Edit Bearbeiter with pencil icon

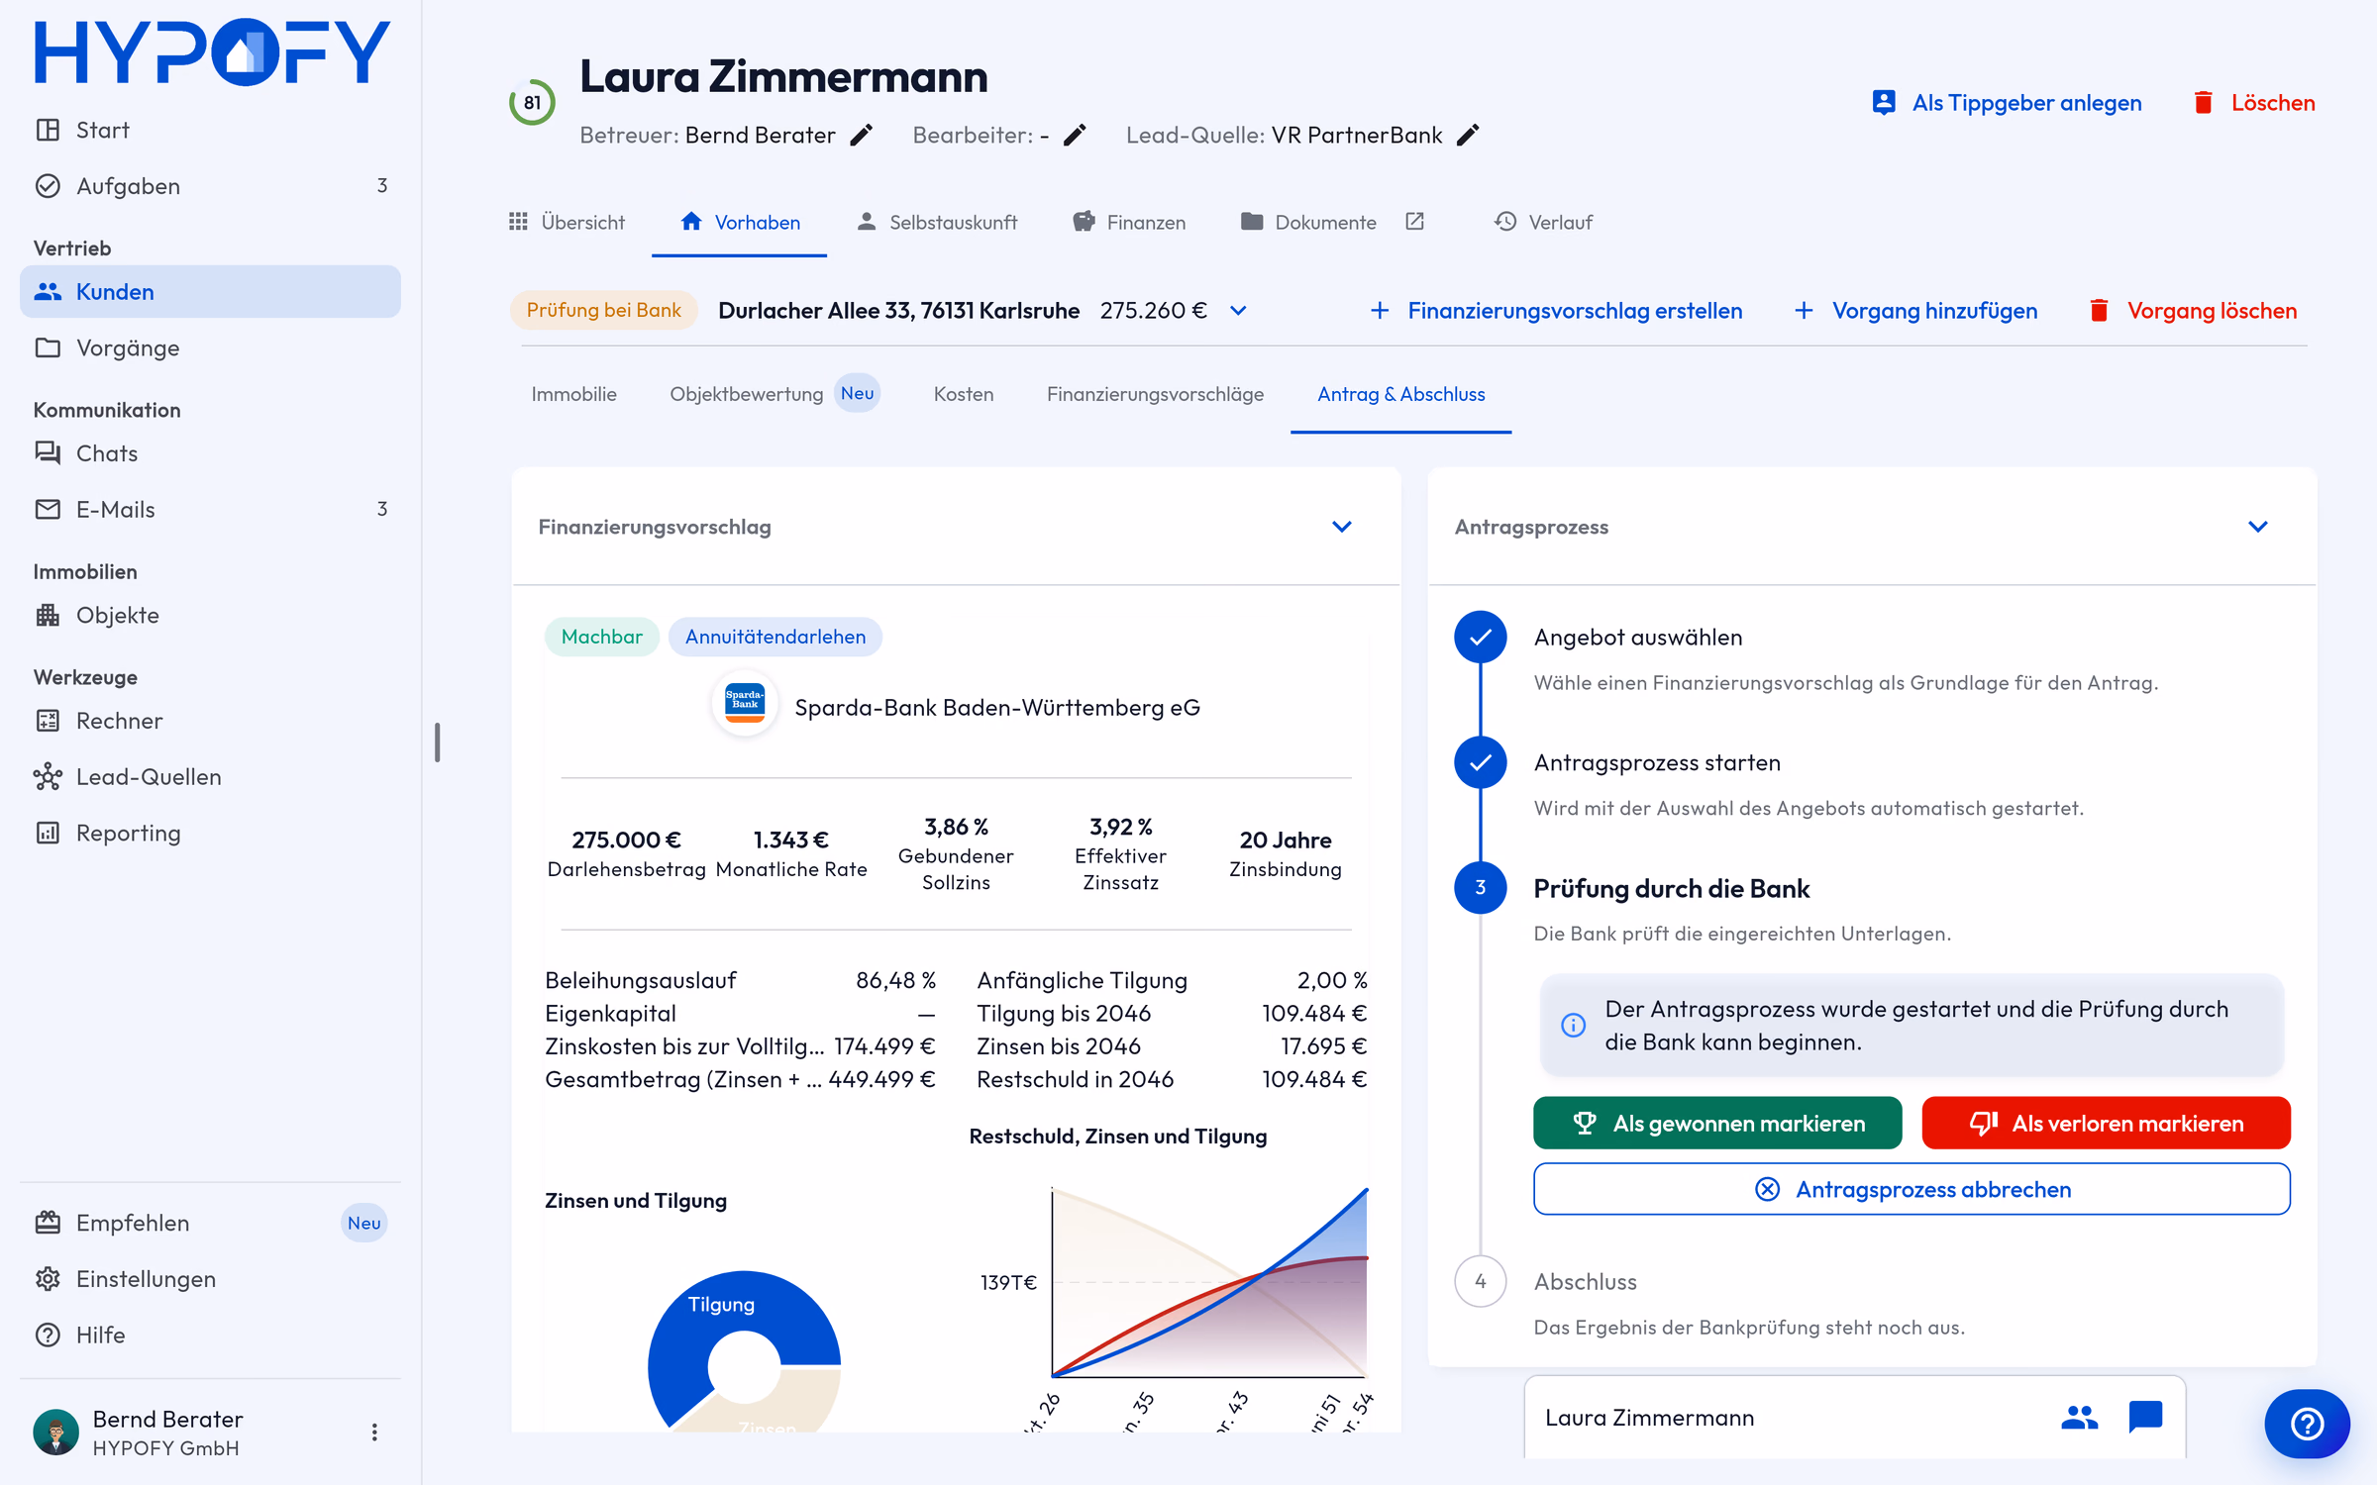[1075, 135]
